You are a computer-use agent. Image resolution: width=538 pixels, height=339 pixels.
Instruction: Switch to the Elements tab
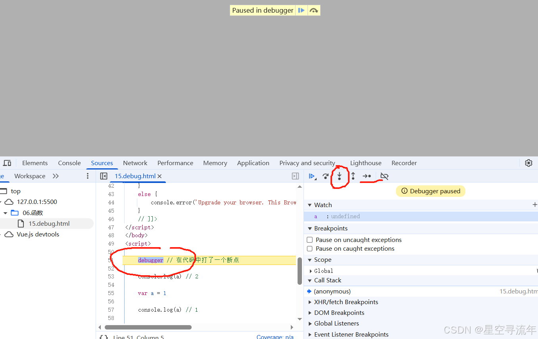click(x=35, y=163)
